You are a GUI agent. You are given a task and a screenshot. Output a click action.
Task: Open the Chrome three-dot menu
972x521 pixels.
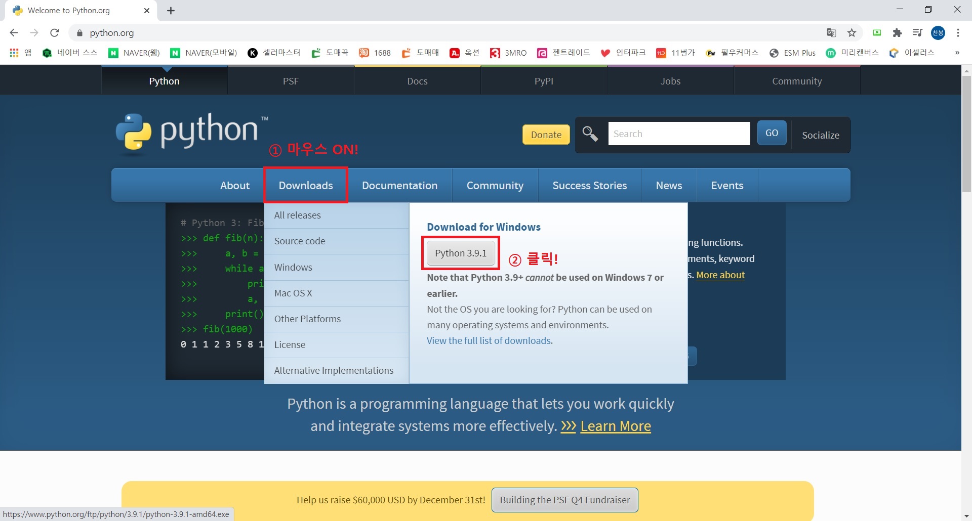pos(958,33)
